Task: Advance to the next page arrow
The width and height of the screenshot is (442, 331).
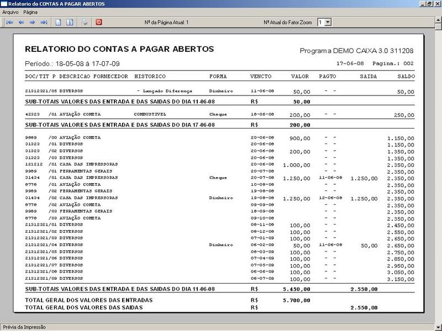Action: [x=32, y=23]
